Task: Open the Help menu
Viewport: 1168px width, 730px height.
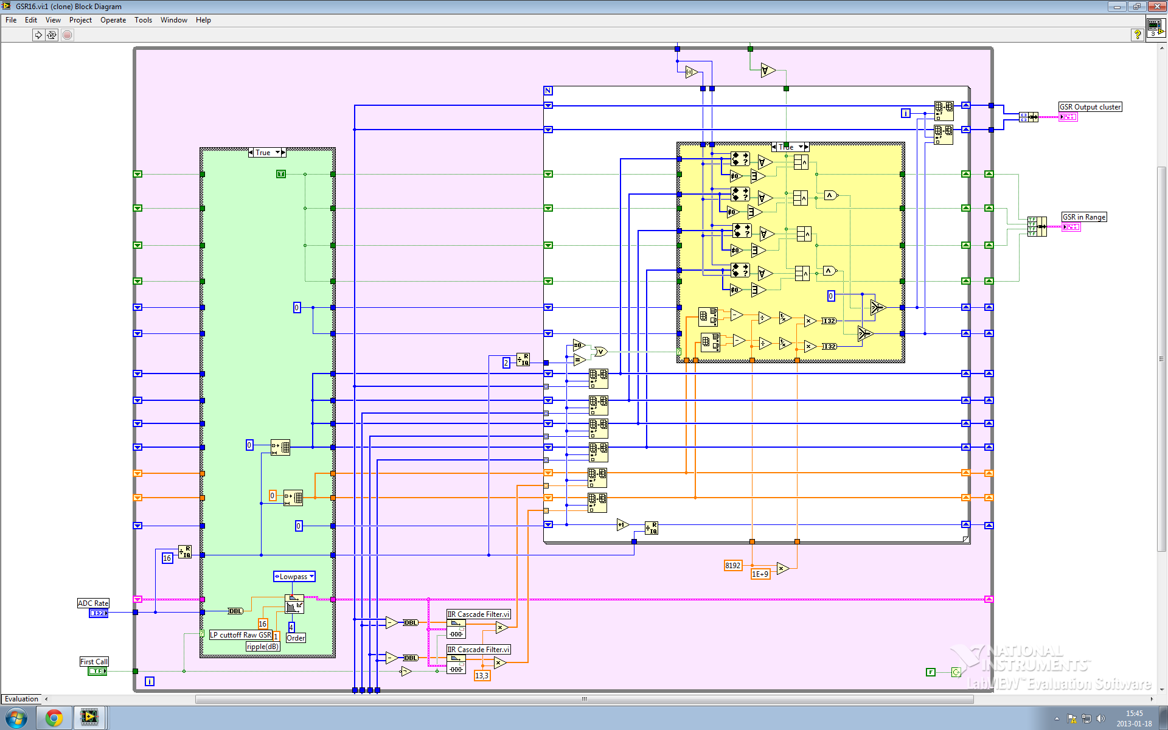Action: [203, 20]
